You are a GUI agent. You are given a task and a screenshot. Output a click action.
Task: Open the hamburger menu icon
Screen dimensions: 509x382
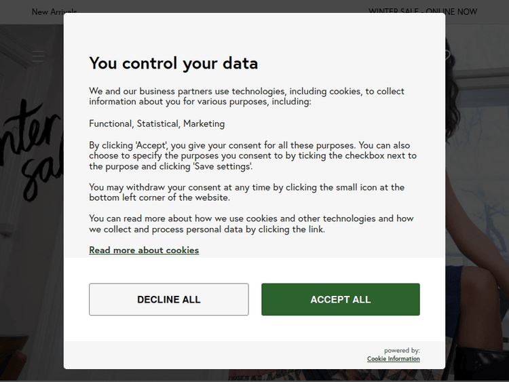(x=38, y=56)
